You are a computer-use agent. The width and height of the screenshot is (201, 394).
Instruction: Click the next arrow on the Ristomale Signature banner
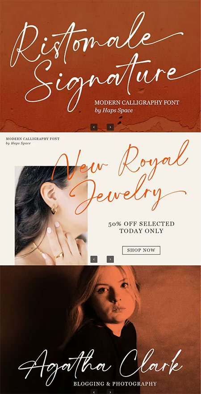pos(110,127)
